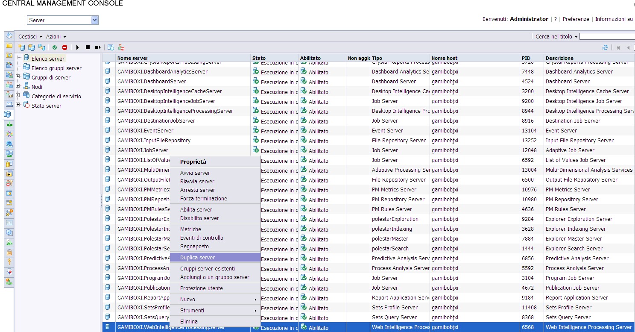Sort by the Nome host column header

click(x=444, y=58)
